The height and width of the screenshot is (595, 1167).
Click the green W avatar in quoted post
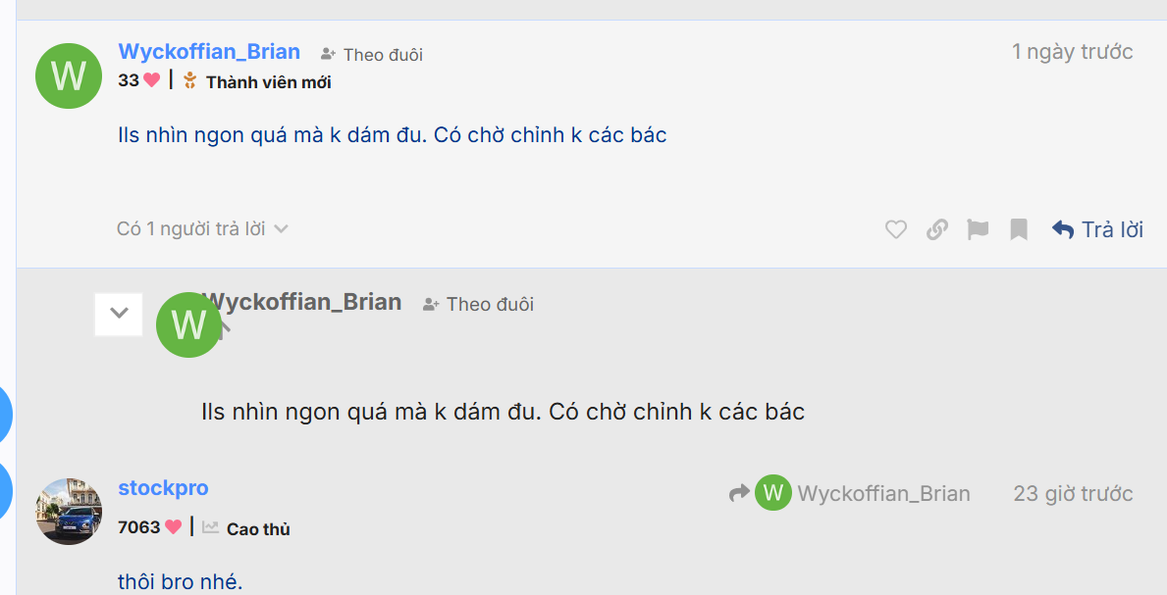(x=188, y=324)
